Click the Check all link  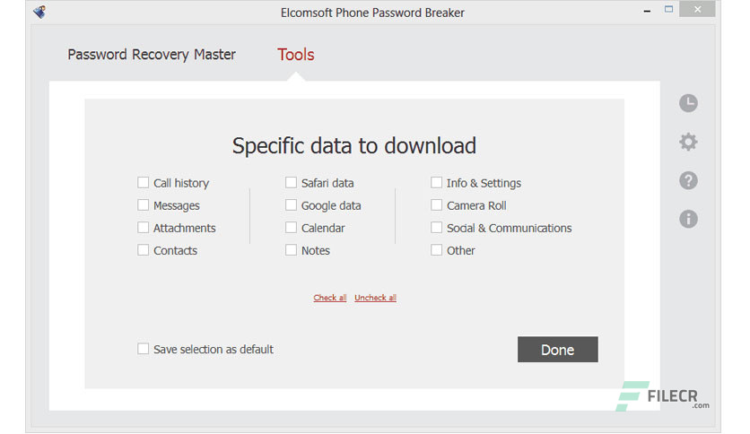click(x=330, y=298)
